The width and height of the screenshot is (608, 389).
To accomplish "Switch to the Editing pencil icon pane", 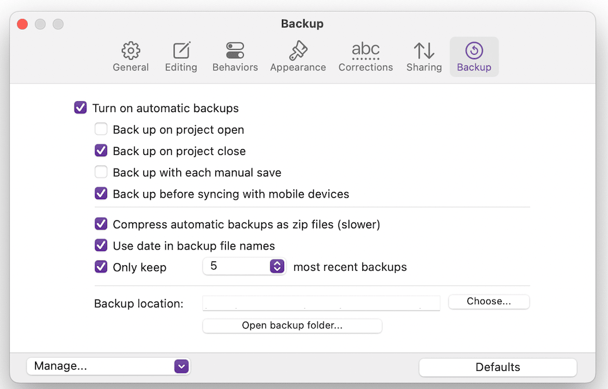I will (x=181, y=51).
